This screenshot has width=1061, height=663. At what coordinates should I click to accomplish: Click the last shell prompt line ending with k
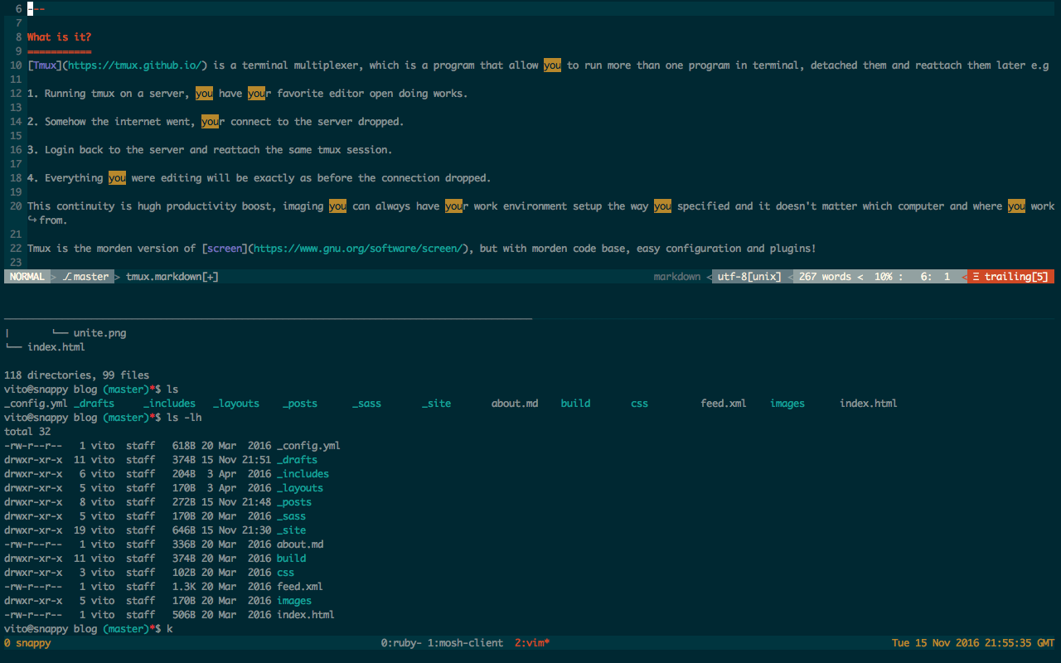(89, 629)
